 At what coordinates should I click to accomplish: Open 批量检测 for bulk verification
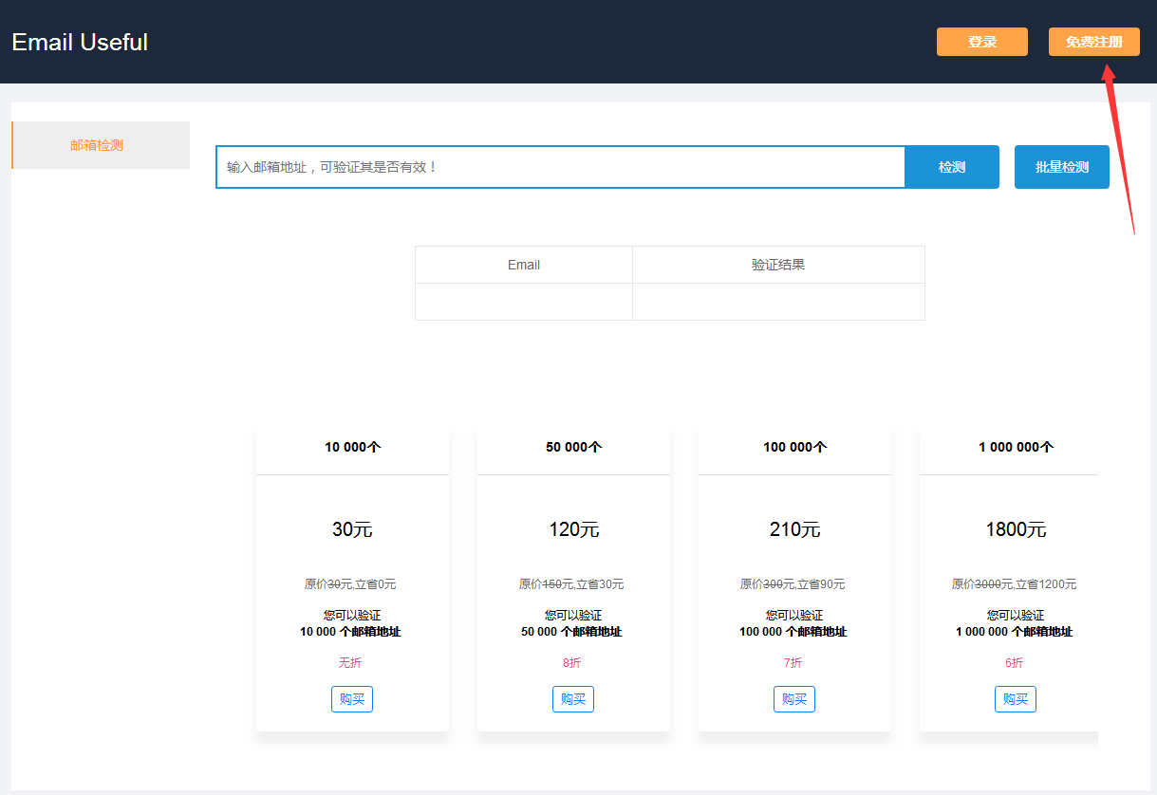click(x=1061, y=166)
